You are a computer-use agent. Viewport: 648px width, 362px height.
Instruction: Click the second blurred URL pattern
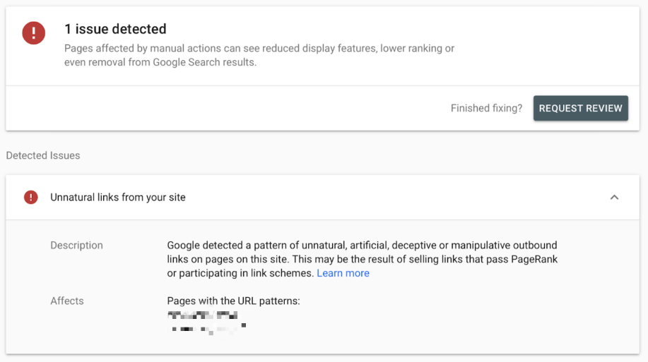point(208,329)
